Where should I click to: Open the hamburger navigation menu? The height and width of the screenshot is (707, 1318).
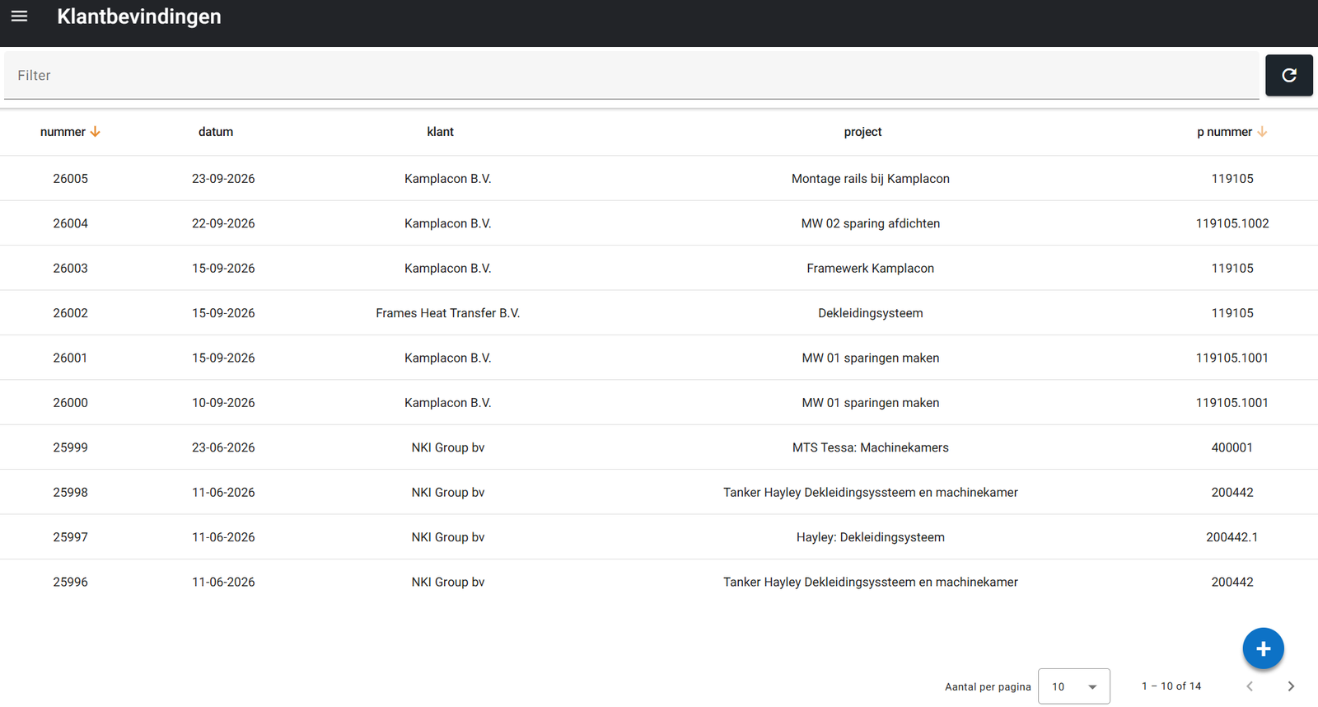[20, 16]
